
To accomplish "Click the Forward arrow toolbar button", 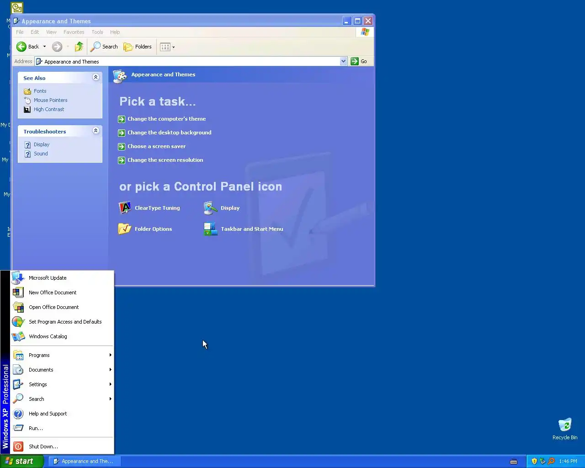I will [57, 47].
